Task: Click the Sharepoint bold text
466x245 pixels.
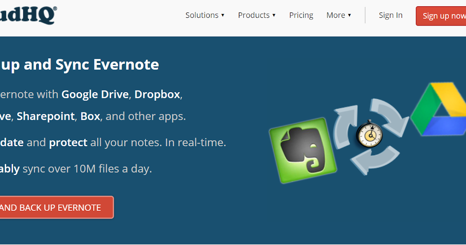Action: [45, 116]
